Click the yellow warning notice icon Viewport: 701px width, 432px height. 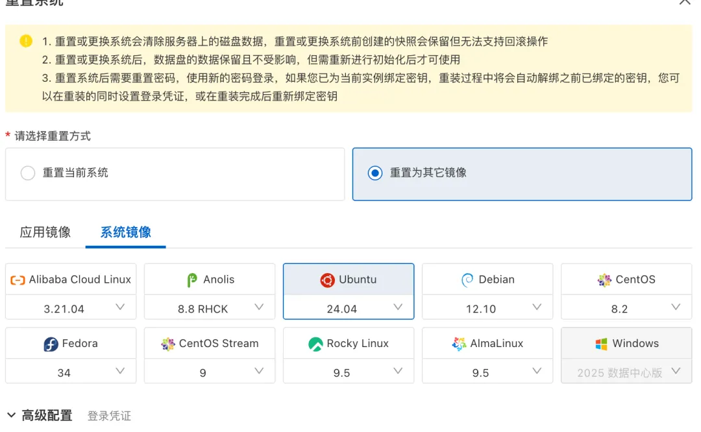tap(26, 42)
